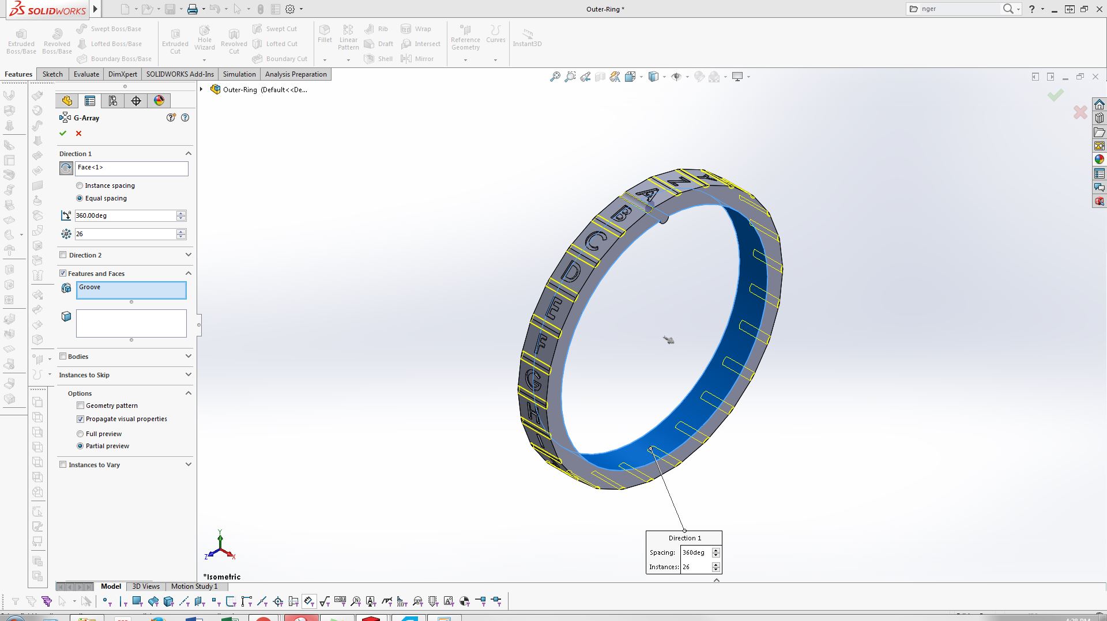Select the Full preview radio button
Viewport: 1107px width, 621px height.
coord(80,434)
